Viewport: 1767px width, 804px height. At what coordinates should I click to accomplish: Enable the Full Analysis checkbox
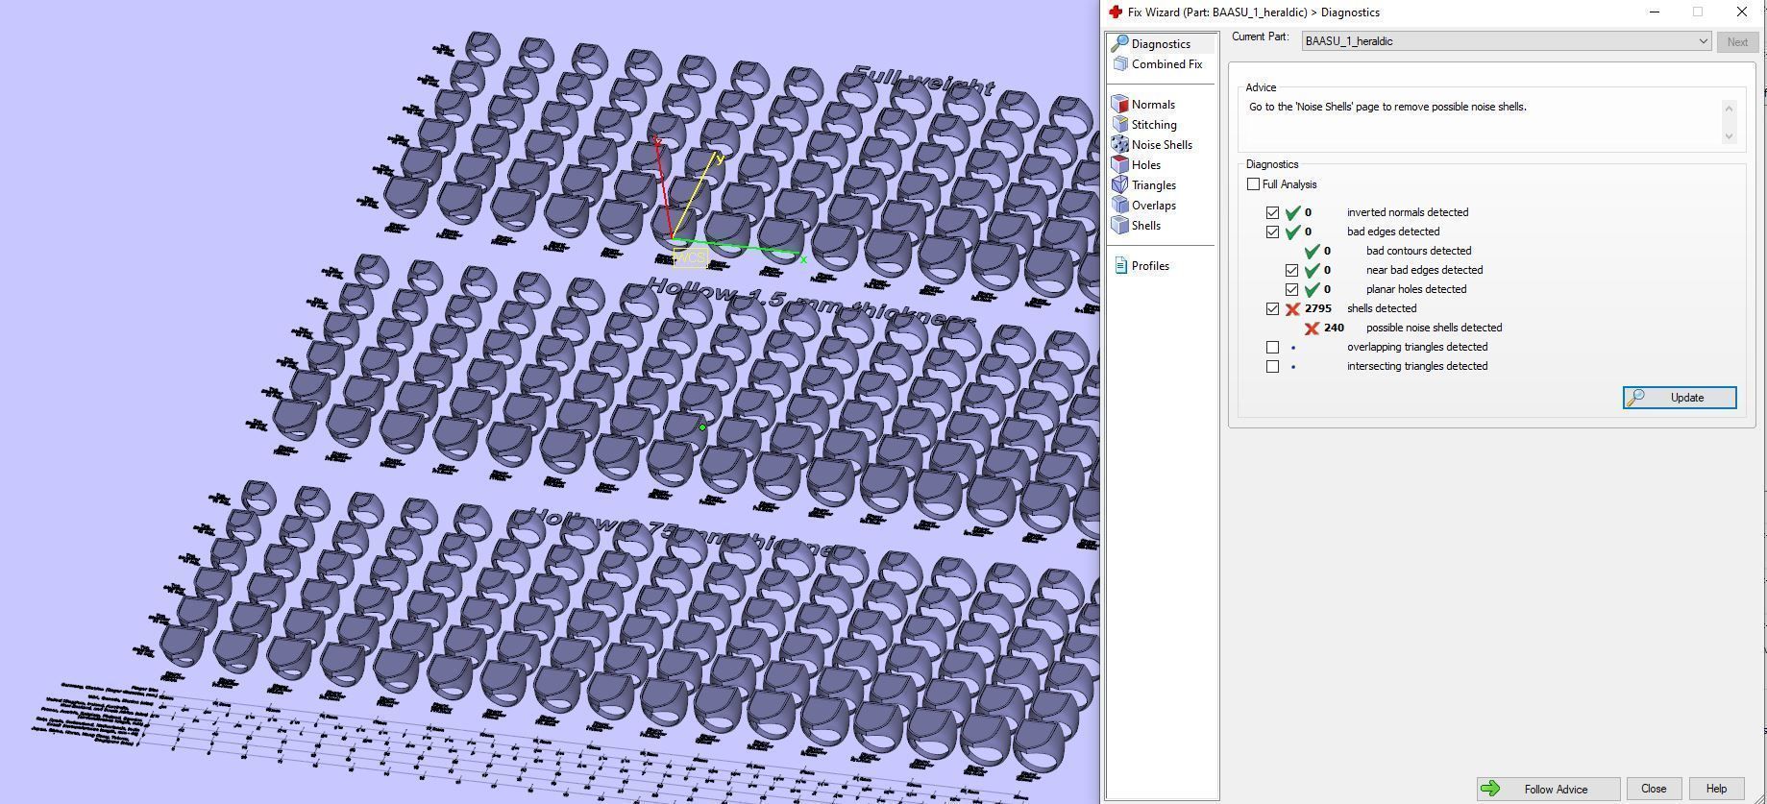(1253, 184)
